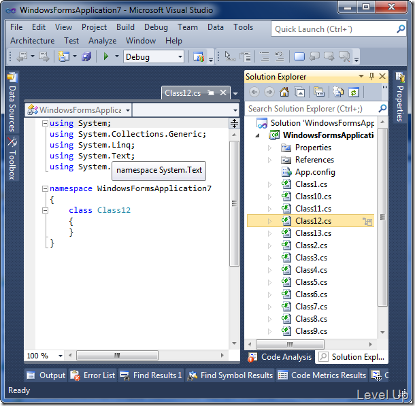
Task: Open the empty members dropdown in editor
Action: point(235,110)
